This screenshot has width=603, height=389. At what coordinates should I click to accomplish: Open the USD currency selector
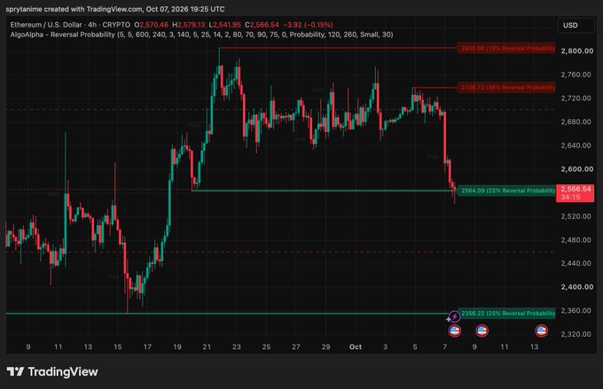[576, 26]
